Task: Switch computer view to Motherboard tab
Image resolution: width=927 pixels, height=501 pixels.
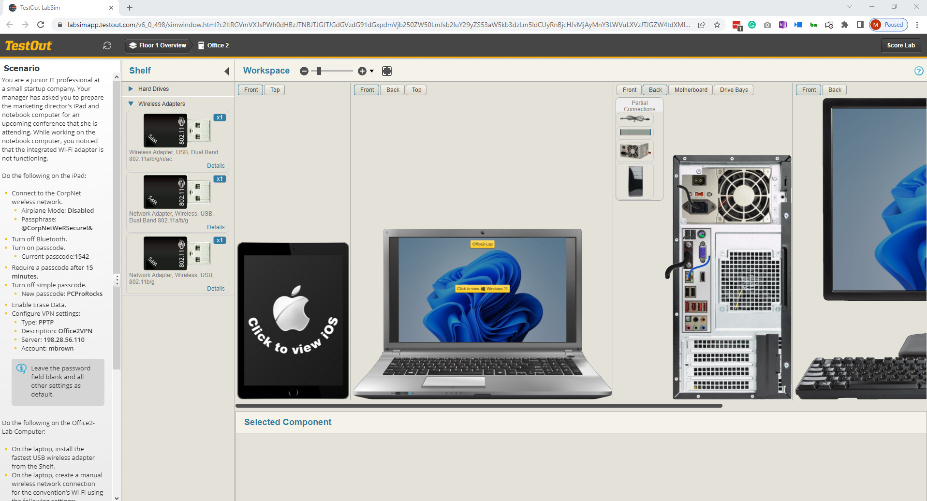Action: coord(691,90)
